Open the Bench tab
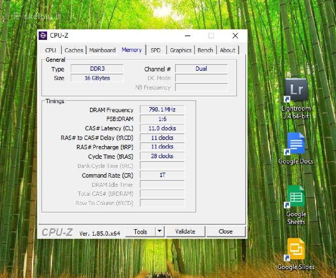 click(205, 50)
